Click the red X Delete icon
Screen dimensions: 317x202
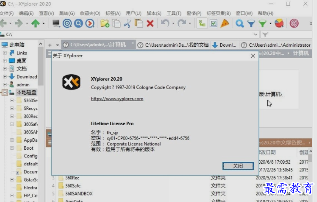coord(150,24)
